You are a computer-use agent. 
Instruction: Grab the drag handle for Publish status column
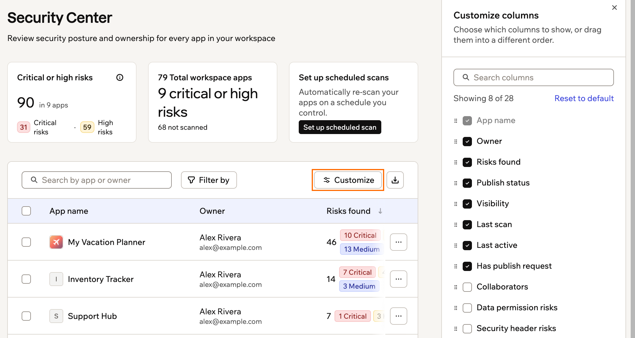(456, 183)
